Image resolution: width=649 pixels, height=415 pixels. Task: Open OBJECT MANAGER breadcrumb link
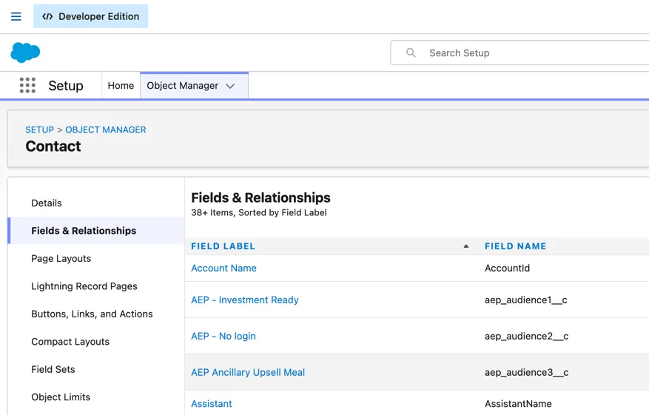(106, 130)
